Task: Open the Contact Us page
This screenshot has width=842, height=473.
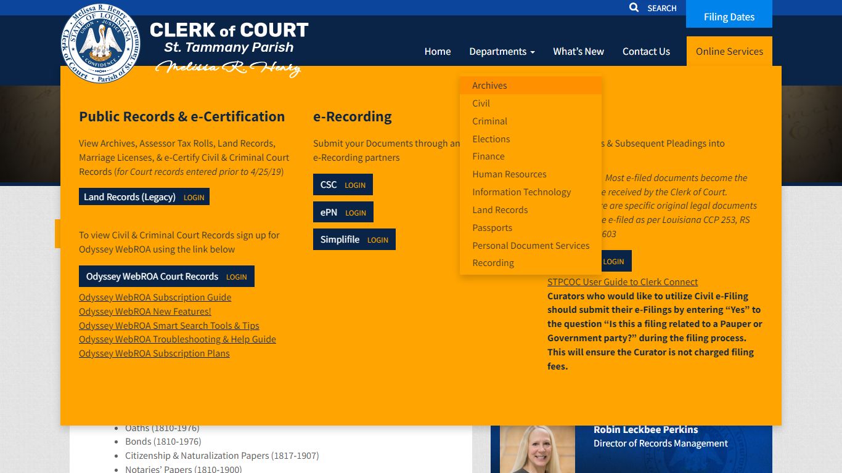Action: [x=646, y=51]
